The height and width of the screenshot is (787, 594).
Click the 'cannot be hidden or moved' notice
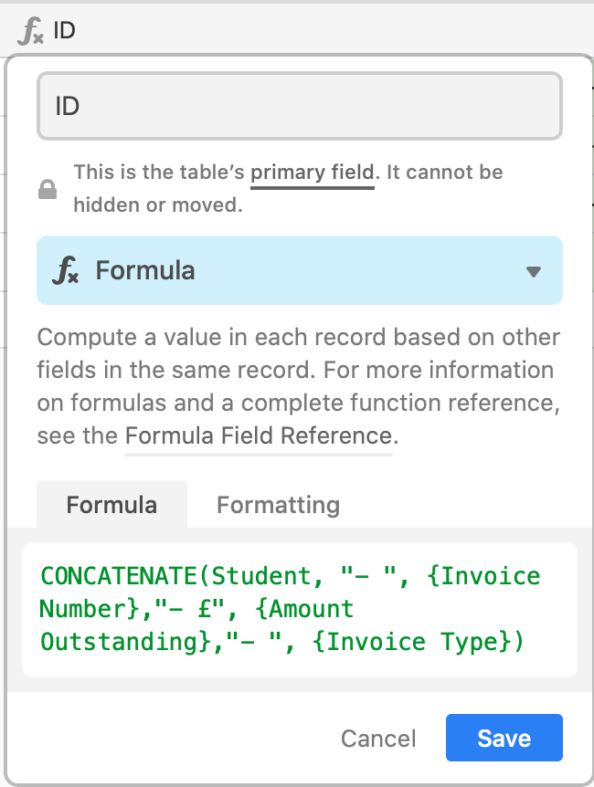(289, 188)
